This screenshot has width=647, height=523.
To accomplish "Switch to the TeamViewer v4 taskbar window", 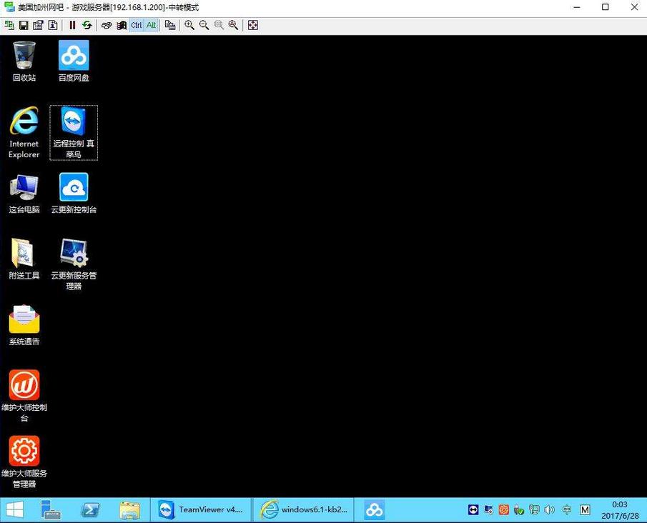I will point(201,510).
